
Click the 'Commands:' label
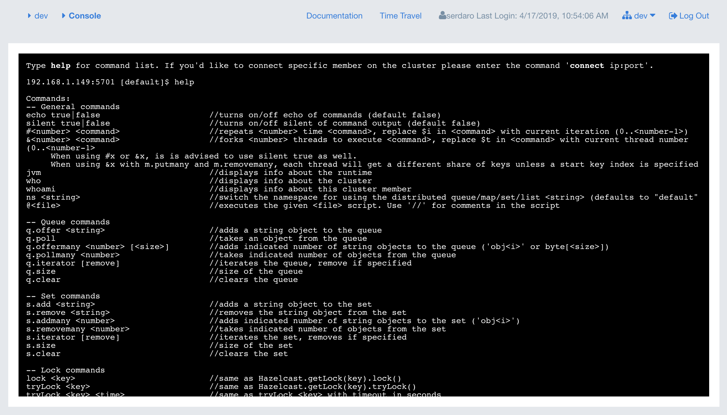(48, 98)
